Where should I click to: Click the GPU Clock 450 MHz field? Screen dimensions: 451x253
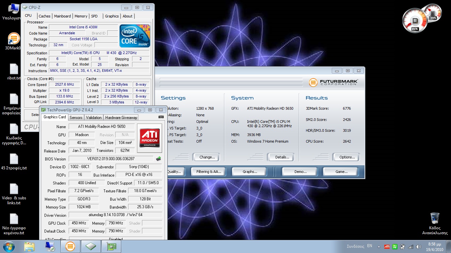pos(79,223)
